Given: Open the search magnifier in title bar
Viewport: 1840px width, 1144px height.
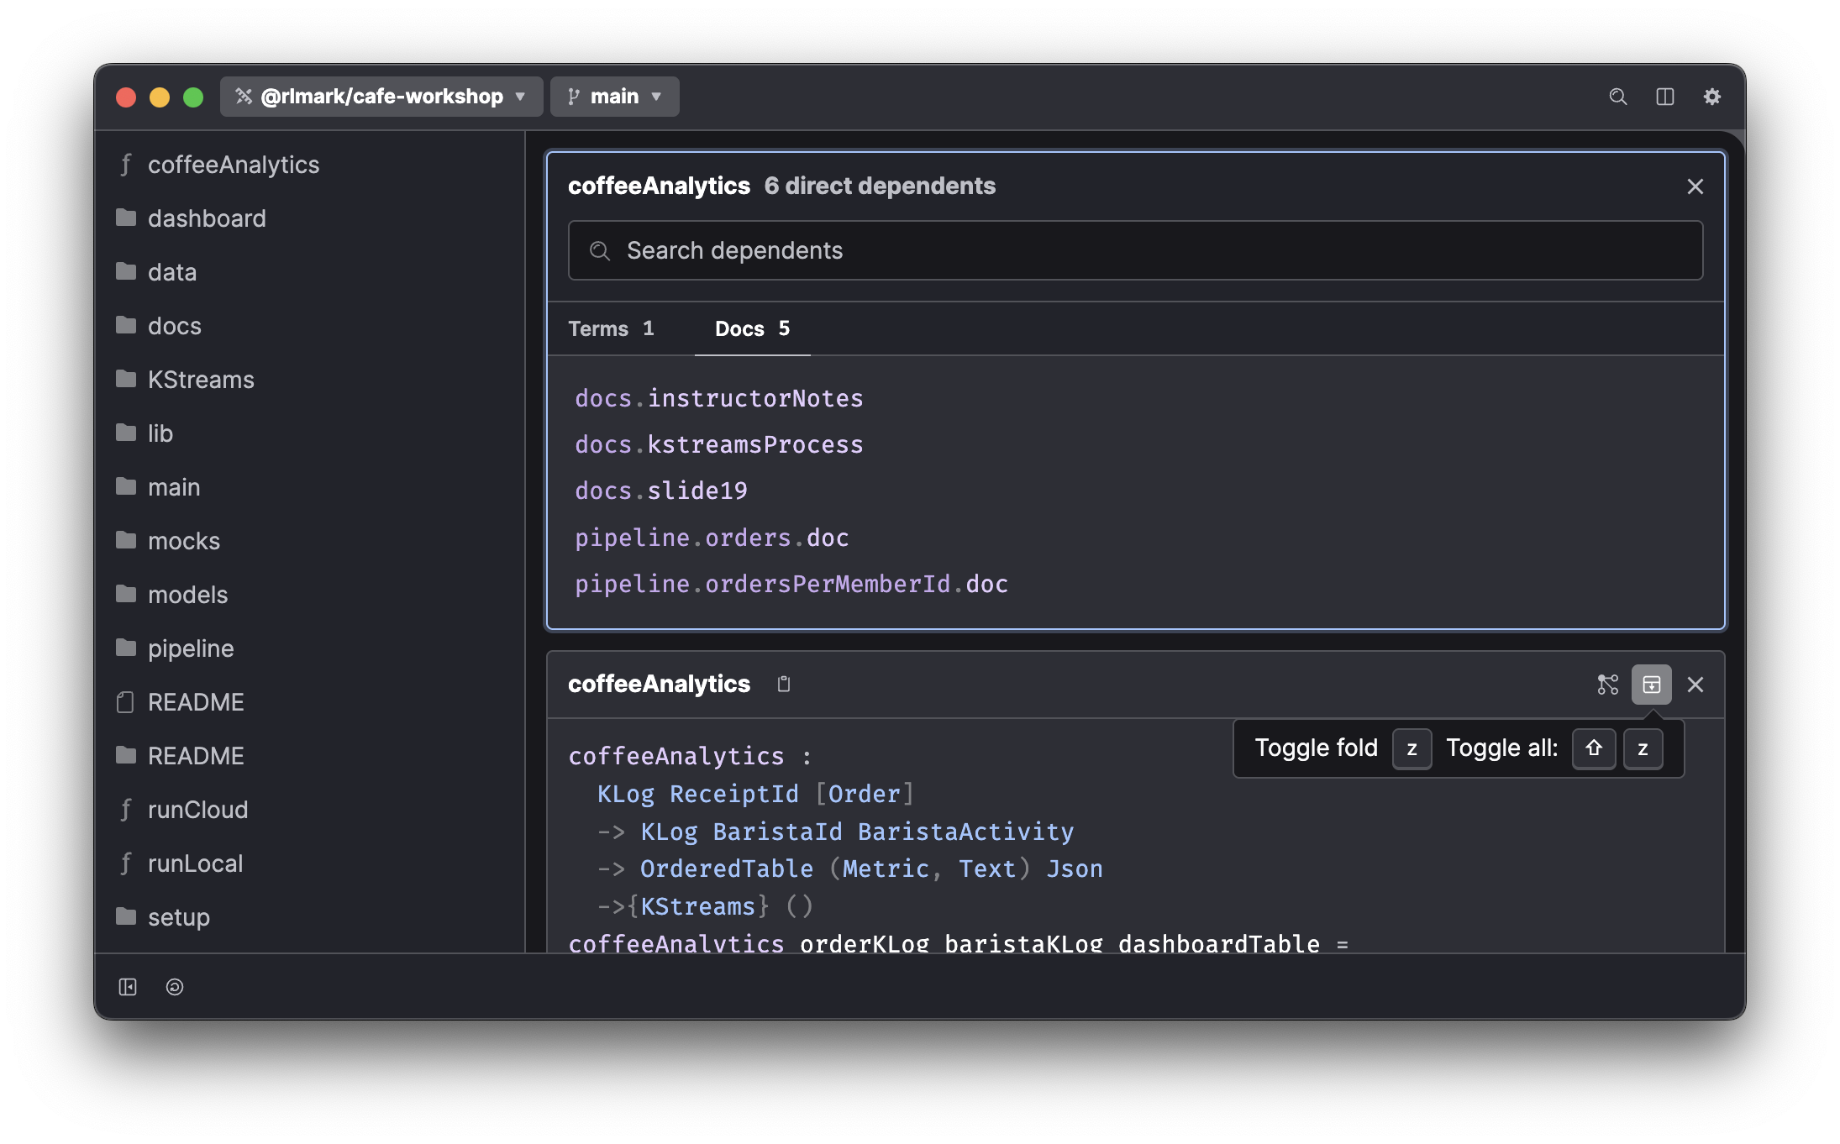Looking at the screenshot, I should [1617, 97].
